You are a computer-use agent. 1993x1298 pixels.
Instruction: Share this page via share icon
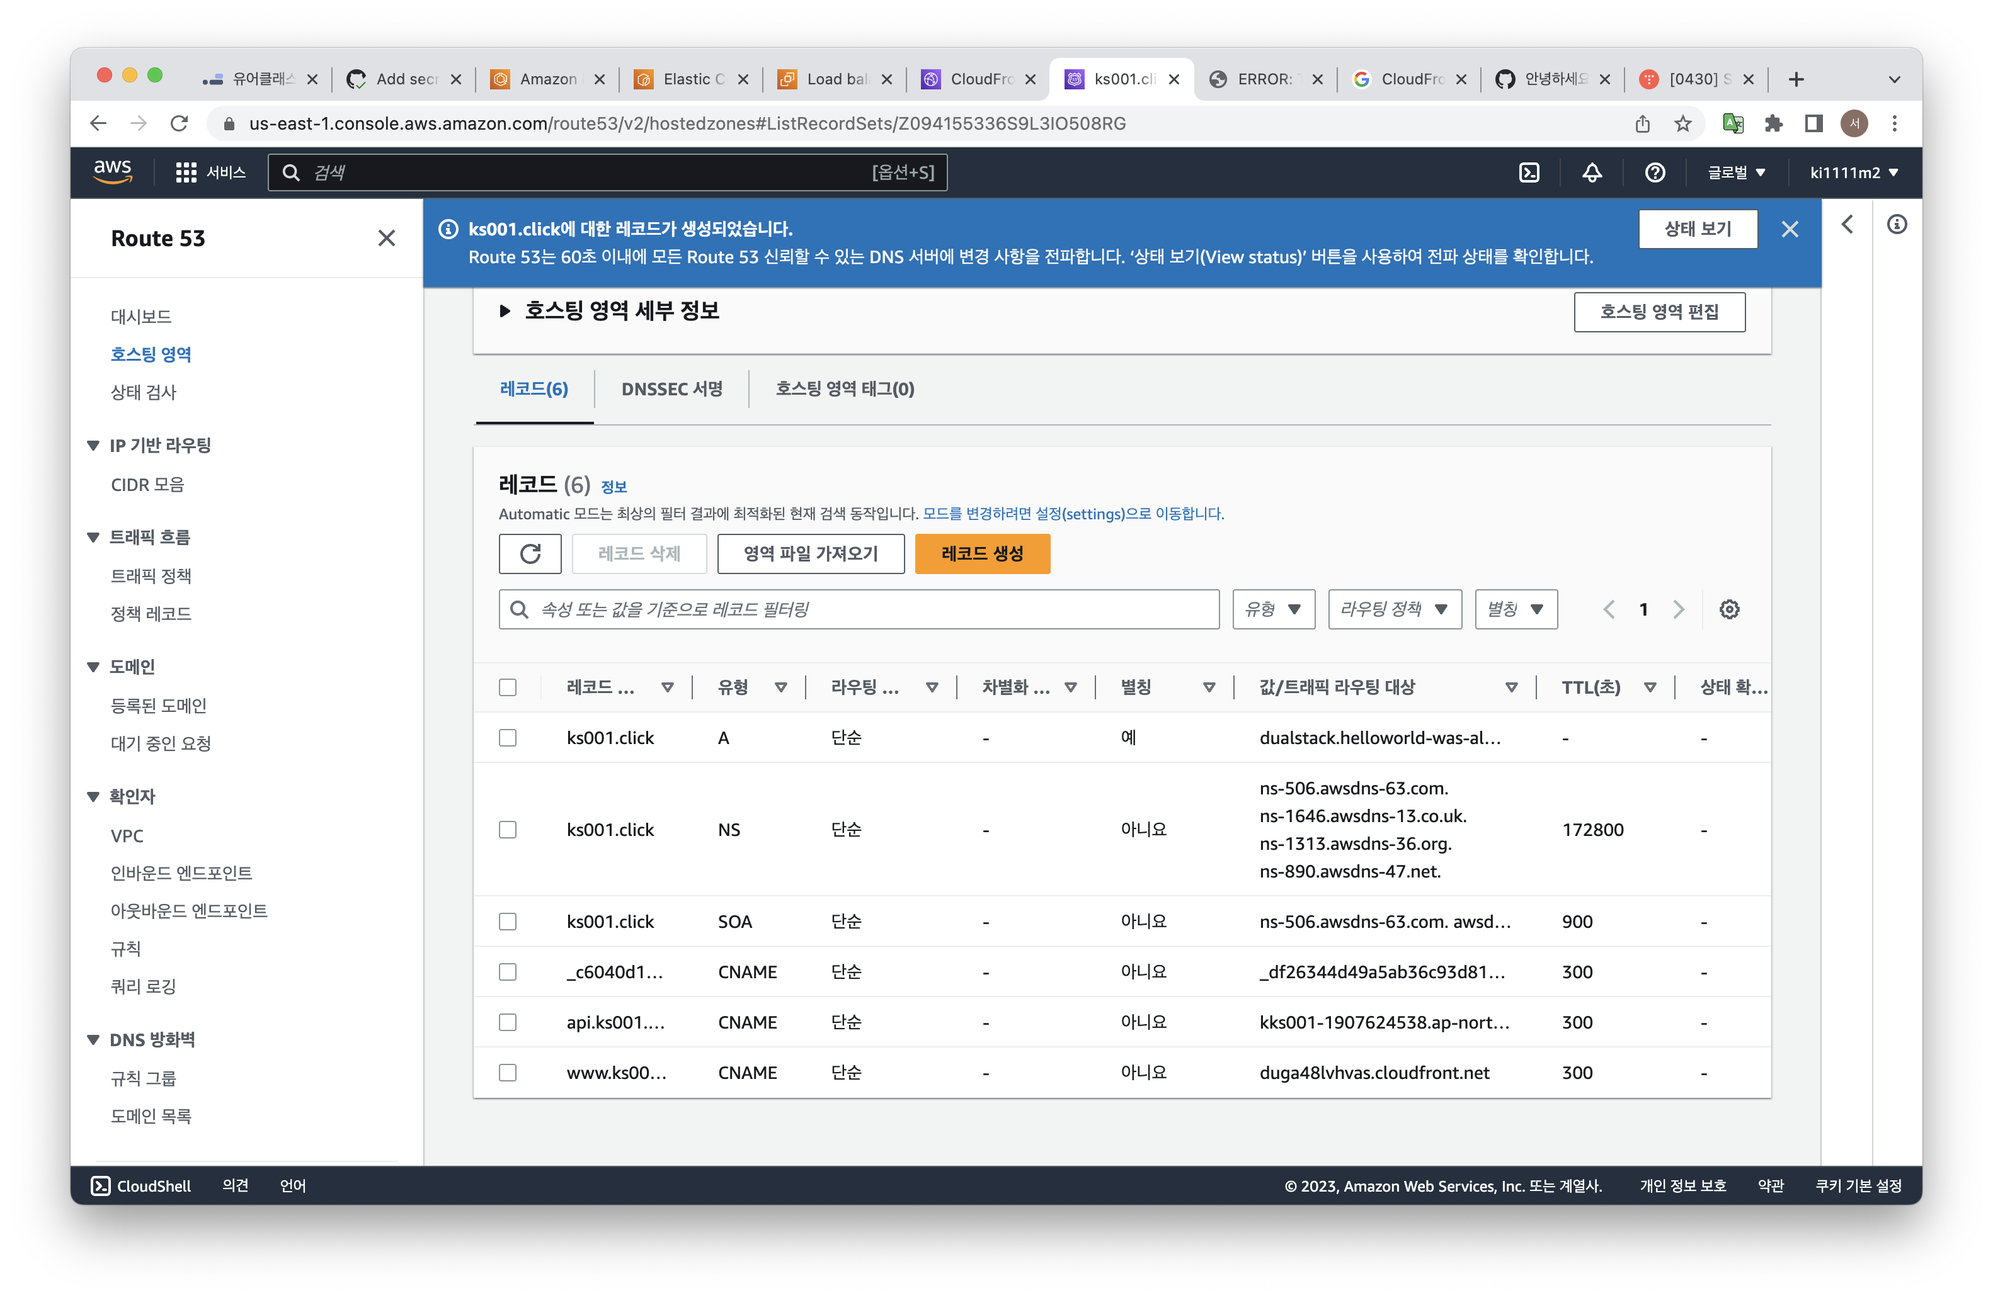pyautogui.click(x=1642, y=124)
